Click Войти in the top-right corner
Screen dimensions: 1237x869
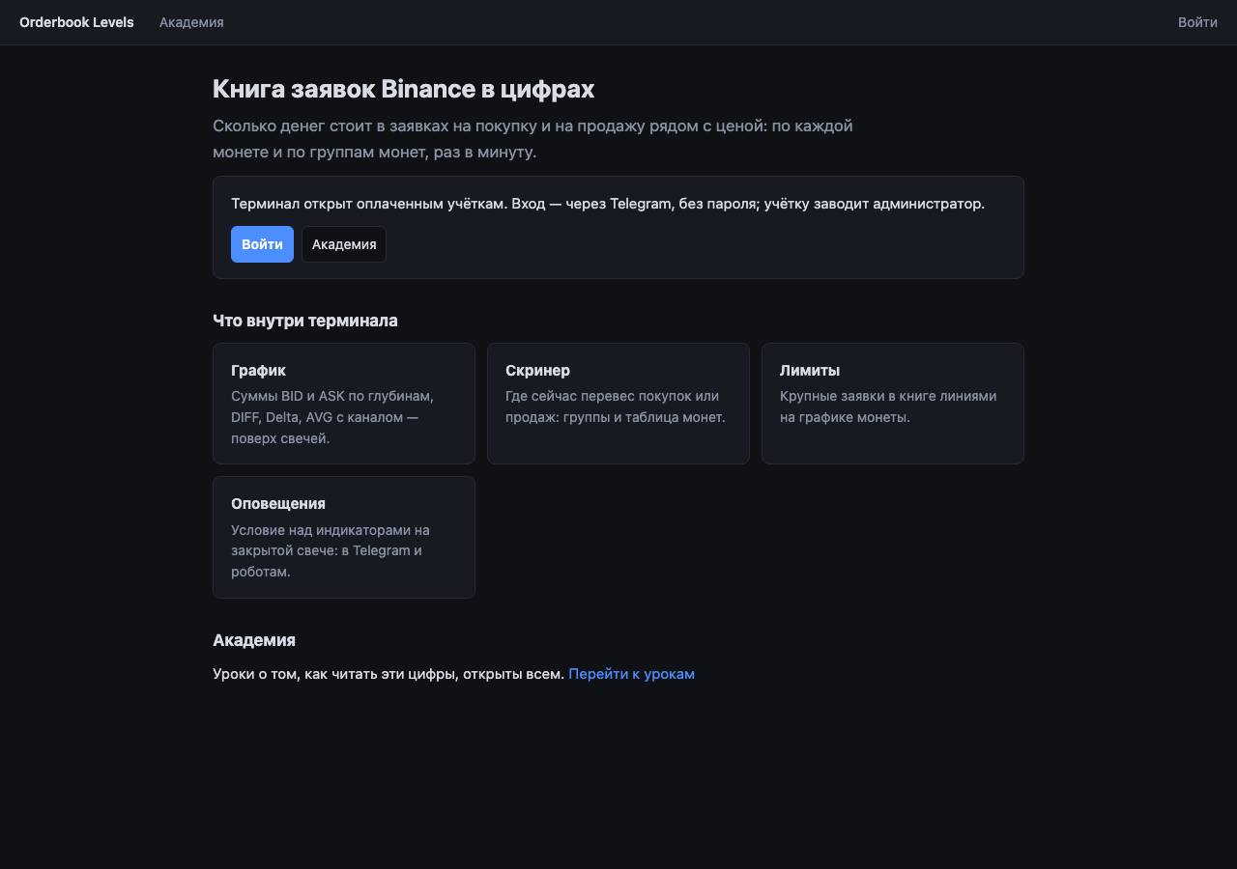[1197, 22]
